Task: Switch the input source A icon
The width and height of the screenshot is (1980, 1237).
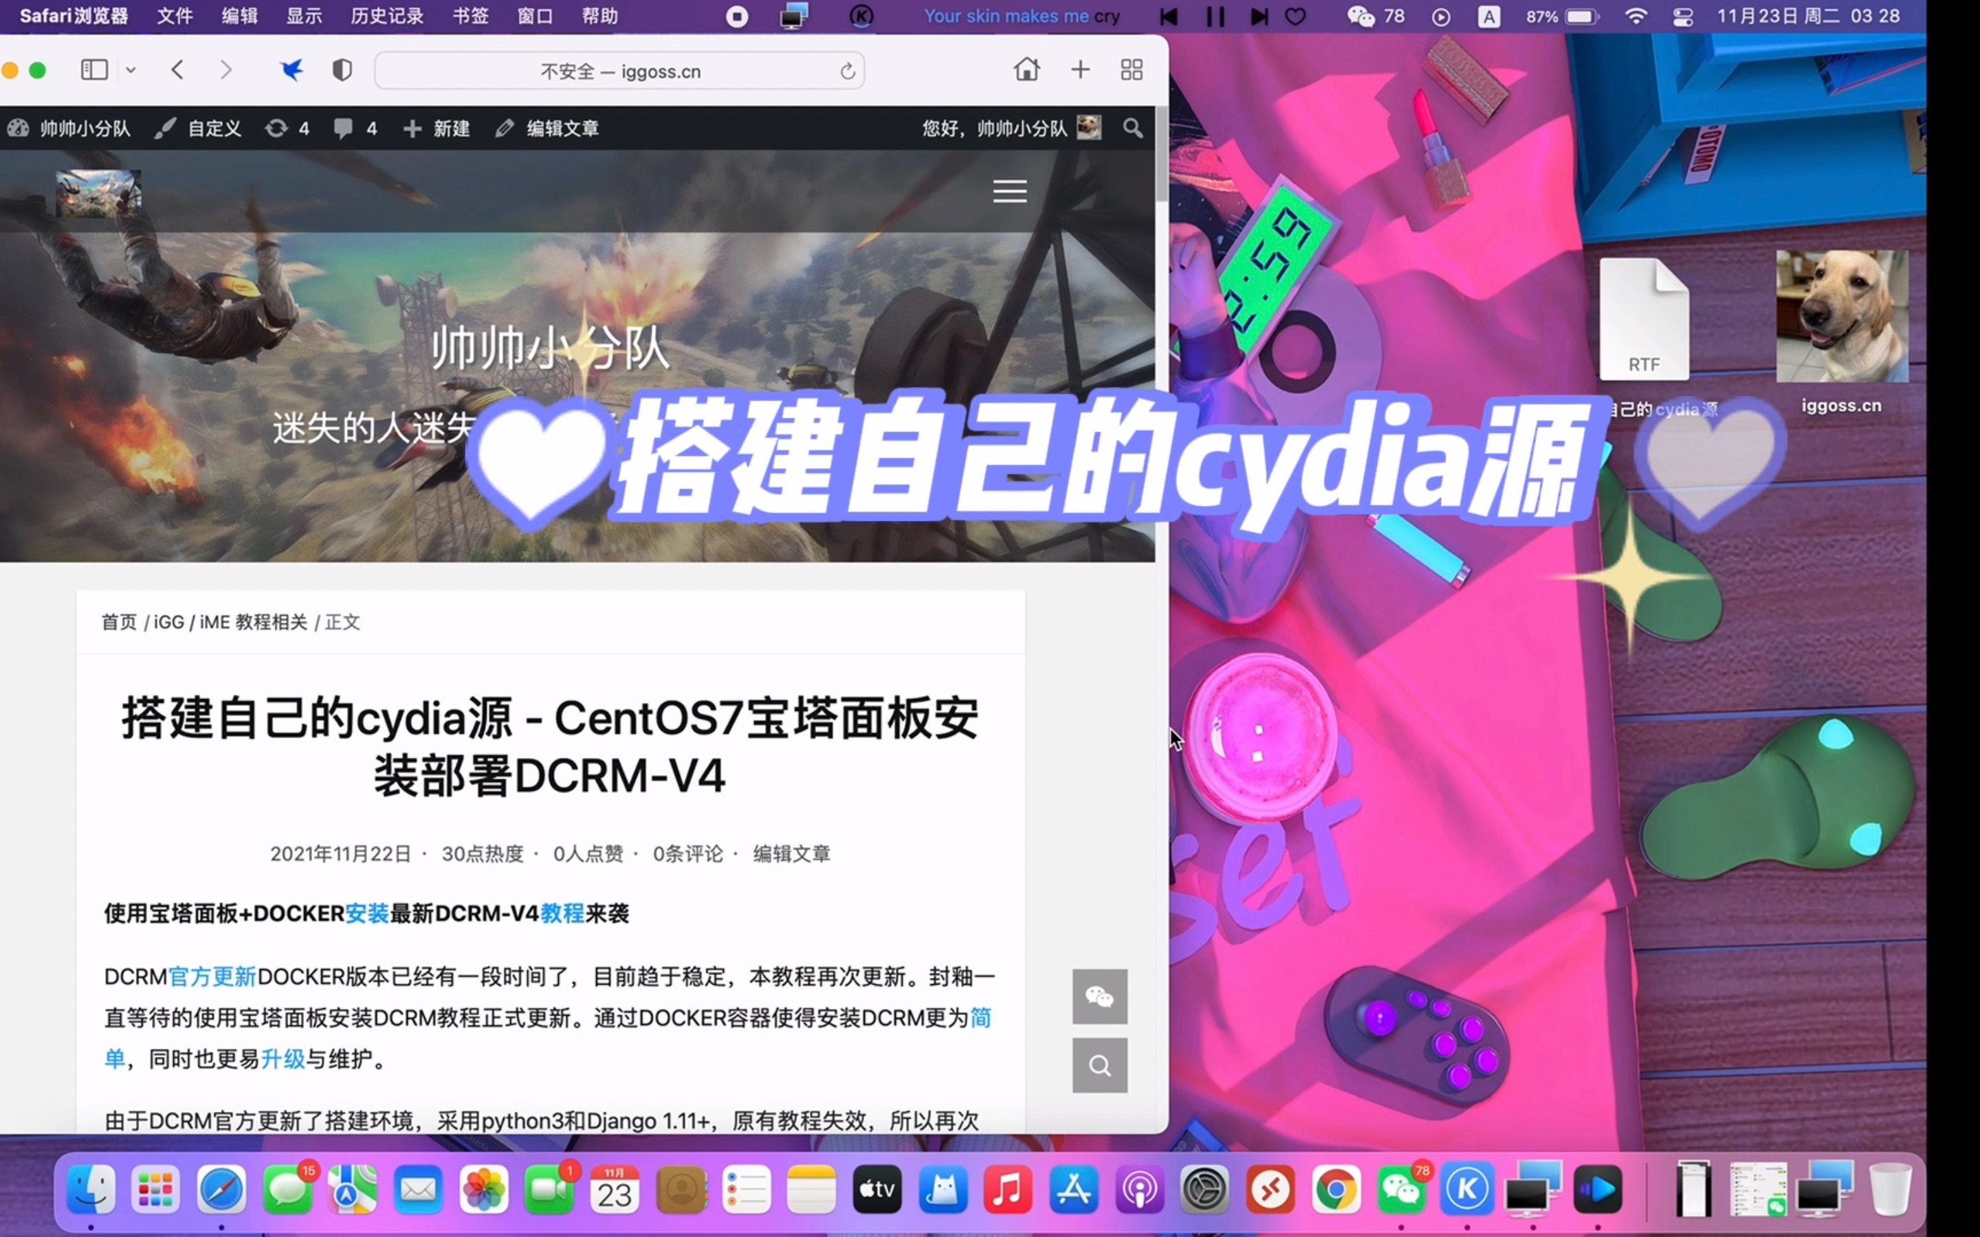Action: [1489, 16]
